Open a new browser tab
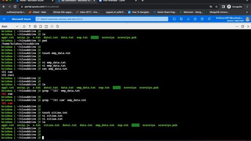This screenshot has height=141, width=251. [142, 1]
